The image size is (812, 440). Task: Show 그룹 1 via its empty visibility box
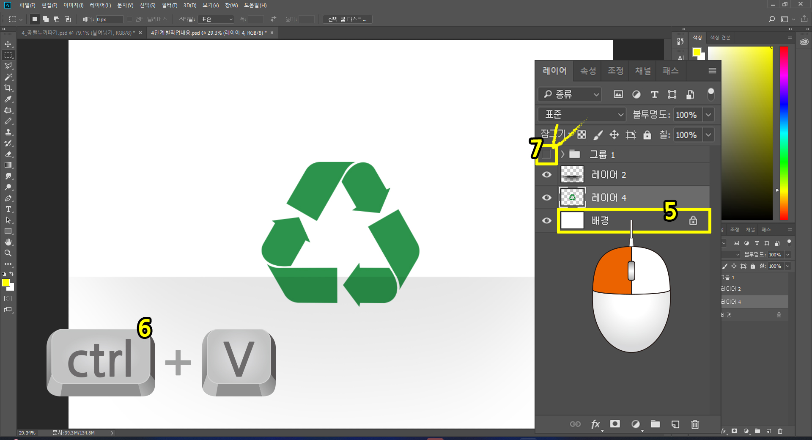point(546,154)
